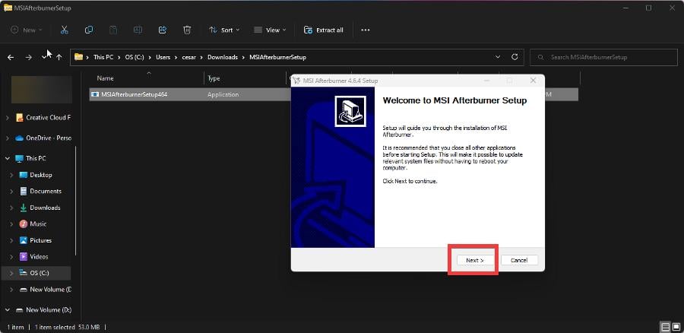Viewport: 684px width, 333px height.
Task: Open recent locations chevron dropdown
Action: (45, 57)
